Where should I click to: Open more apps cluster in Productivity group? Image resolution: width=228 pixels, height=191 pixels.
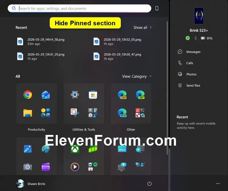pyautogui.click(x=46, y=113)
